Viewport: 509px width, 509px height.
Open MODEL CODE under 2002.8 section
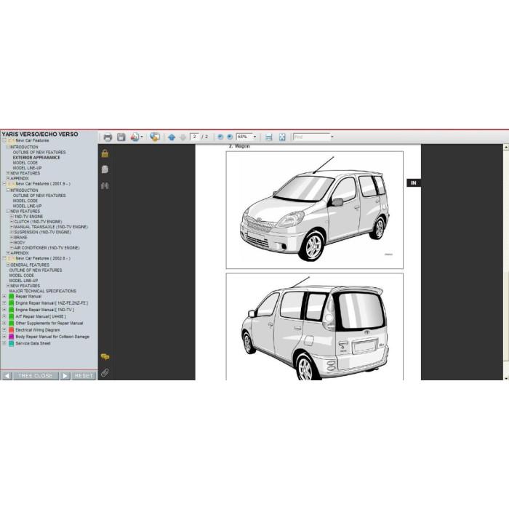(21, 276)
